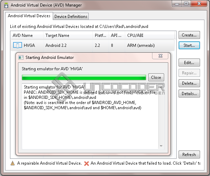
Task: Maximize the AVD Manager window
Action: 186,3
